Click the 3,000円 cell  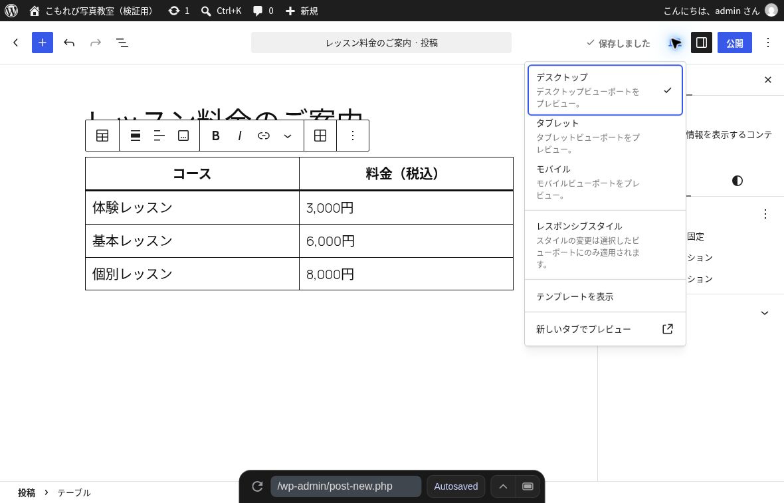click(406, 207)
